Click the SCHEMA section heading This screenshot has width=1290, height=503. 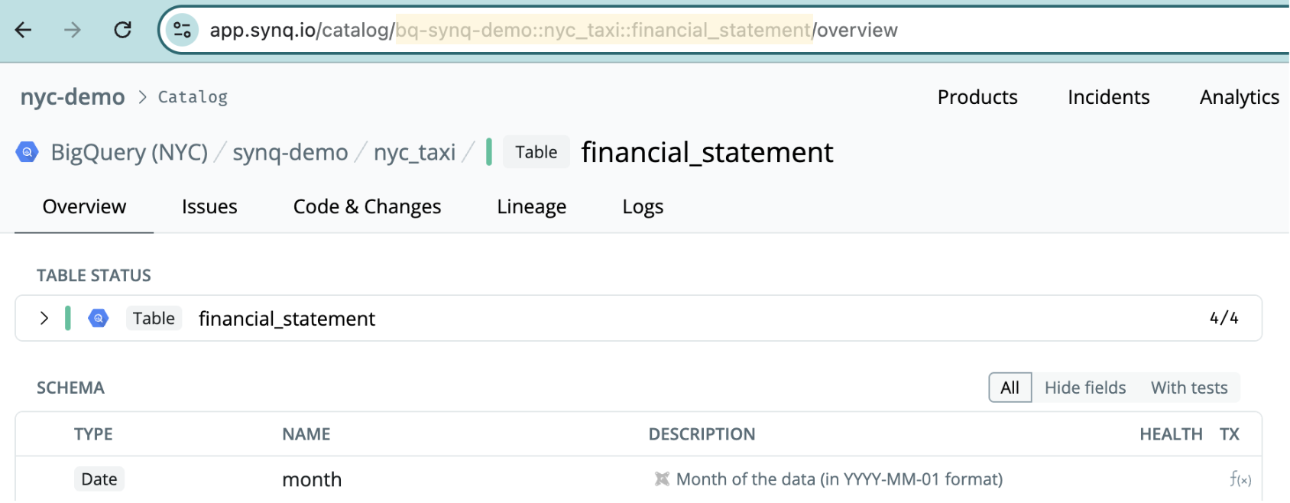[70, 388]
